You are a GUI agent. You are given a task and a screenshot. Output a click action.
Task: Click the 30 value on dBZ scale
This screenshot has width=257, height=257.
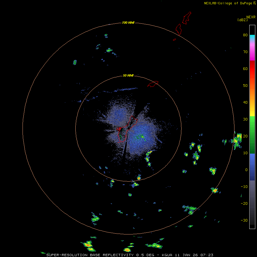[245, 119]
